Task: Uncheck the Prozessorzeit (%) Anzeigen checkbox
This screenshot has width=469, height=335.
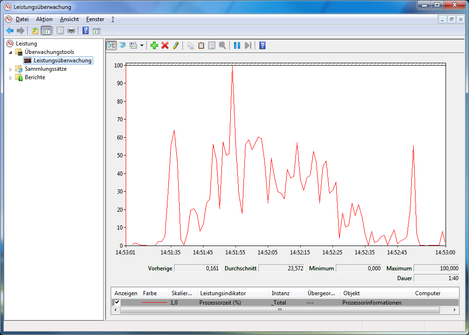Action: point(117,303)
